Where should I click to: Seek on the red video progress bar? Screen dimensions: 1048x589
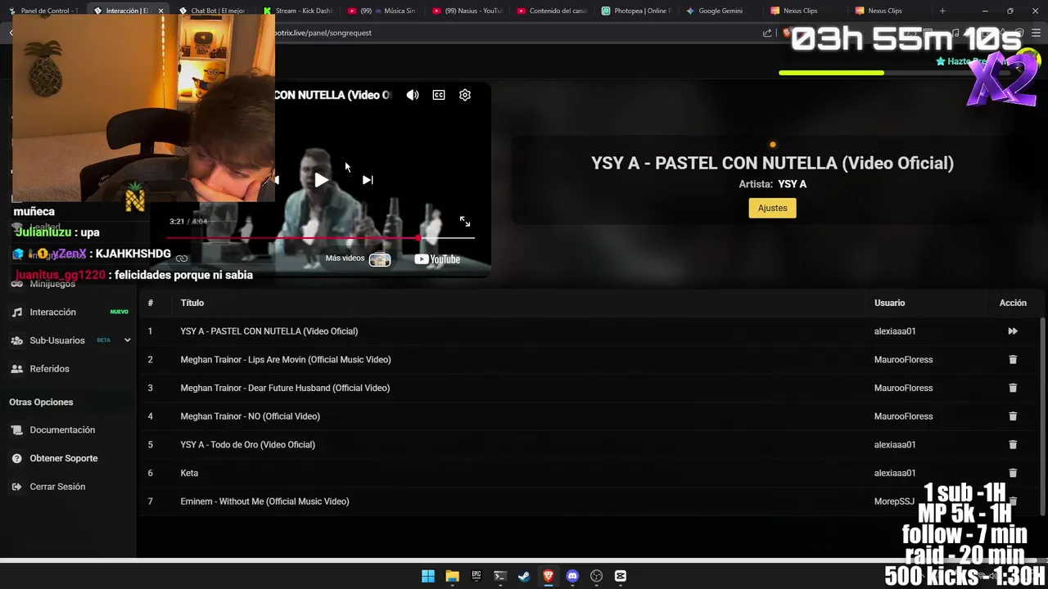coord(320,238)
